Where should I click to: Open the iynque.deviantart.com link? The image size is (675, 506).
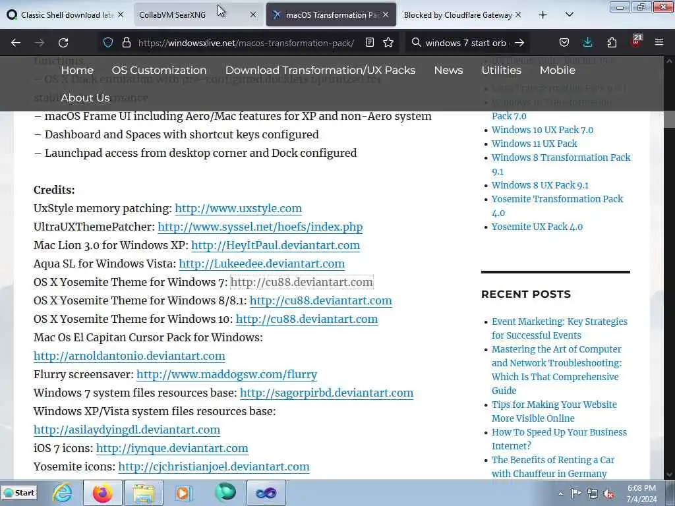(172, 448)
